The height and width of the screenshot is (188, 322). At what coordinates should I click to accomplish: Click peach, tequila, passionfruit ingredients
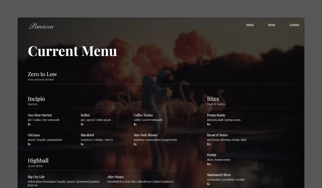(x=45, y=140)
